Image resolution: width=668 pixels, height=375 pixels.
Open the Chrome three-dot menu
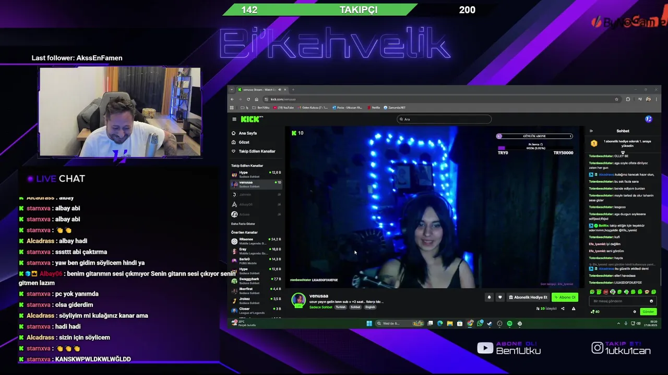pos(656,99)
